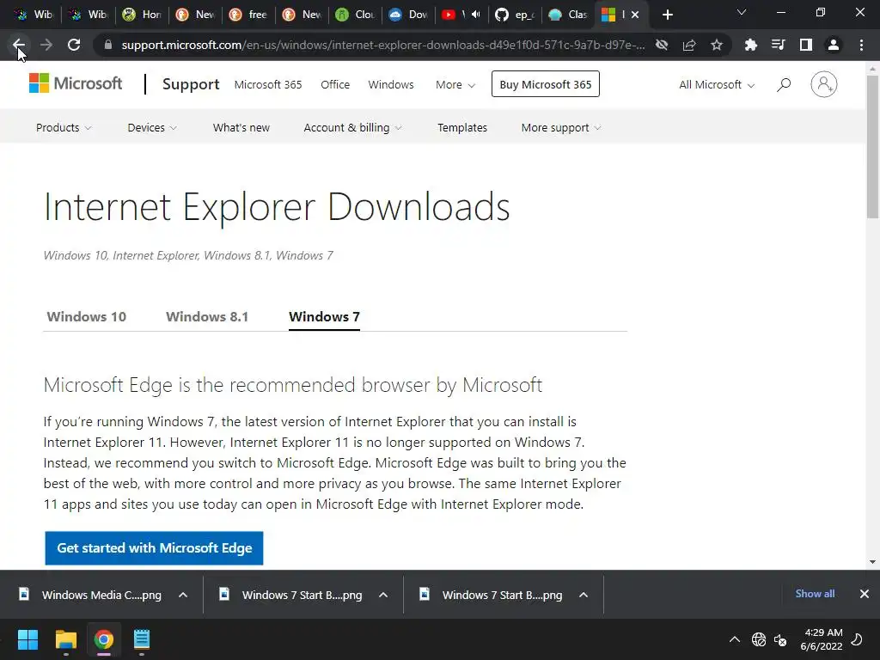Show hidden system tray icons
880x660 pixels.
click(734, 639)
